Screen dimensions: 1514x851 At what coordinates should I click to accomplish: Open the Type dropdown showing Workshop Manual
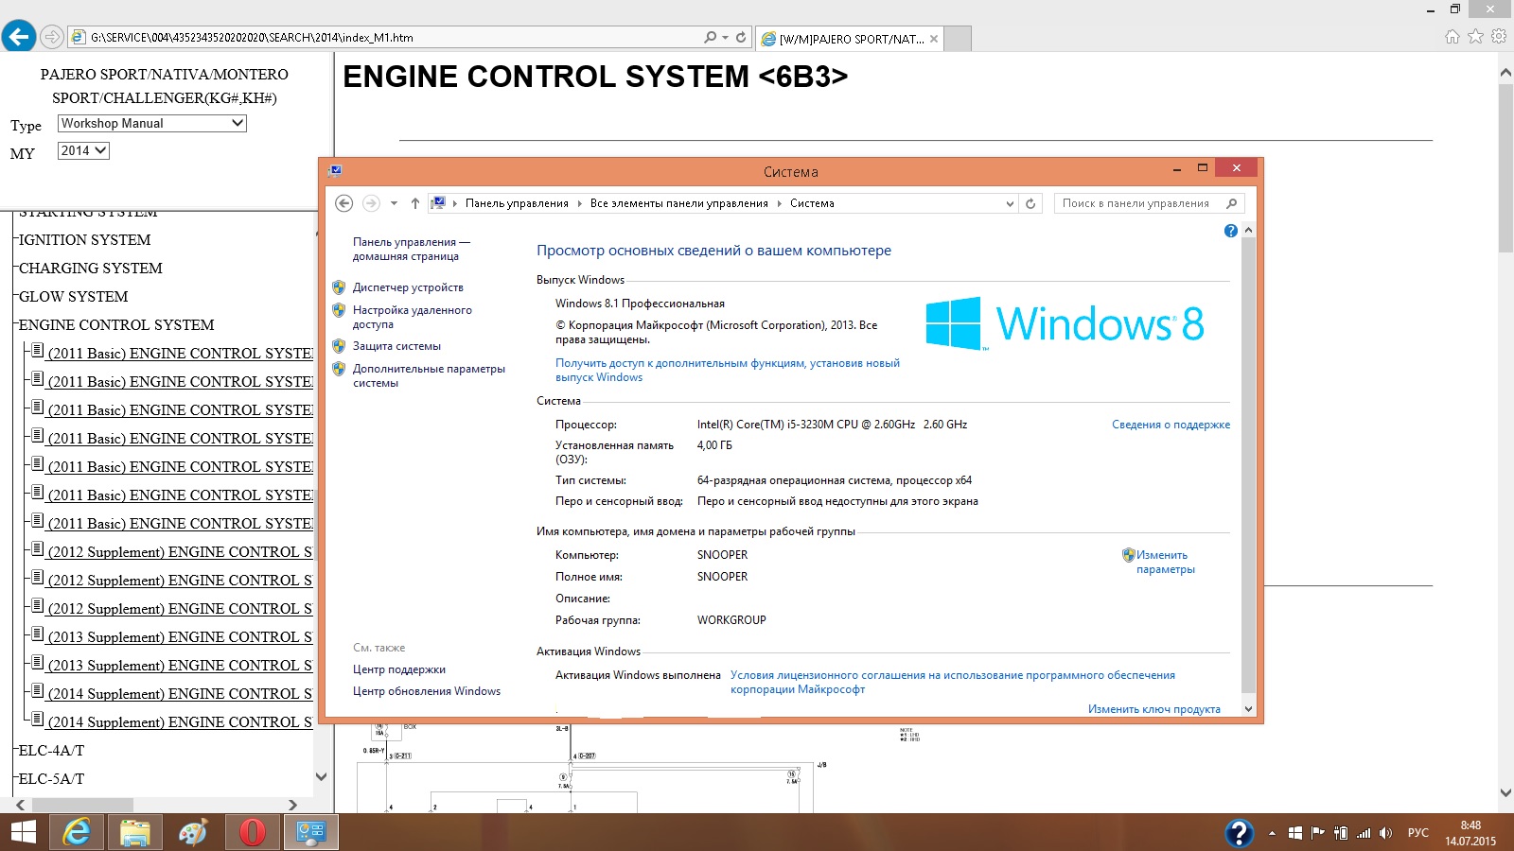[x=151, y=123]
